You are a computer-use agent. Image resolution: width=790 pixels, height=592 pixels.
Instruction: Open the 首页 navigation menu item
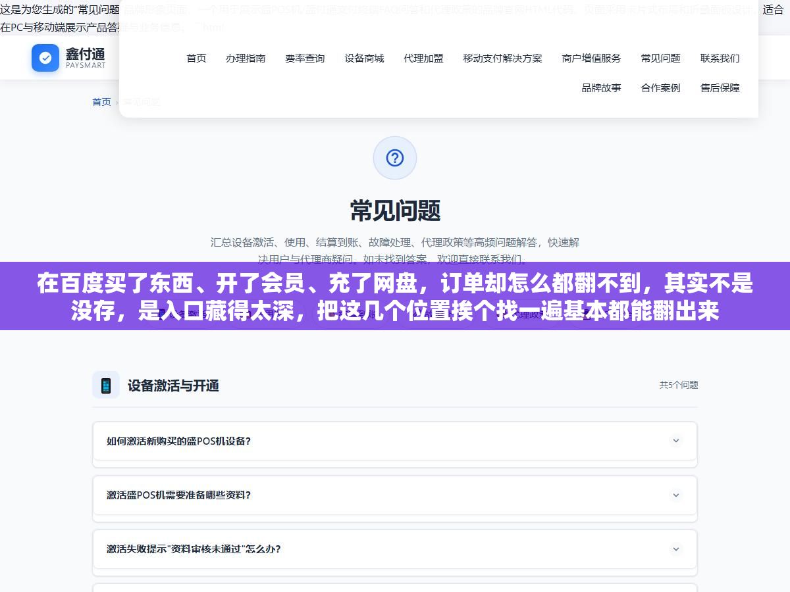pyautogui.click(x=196, y=58)
